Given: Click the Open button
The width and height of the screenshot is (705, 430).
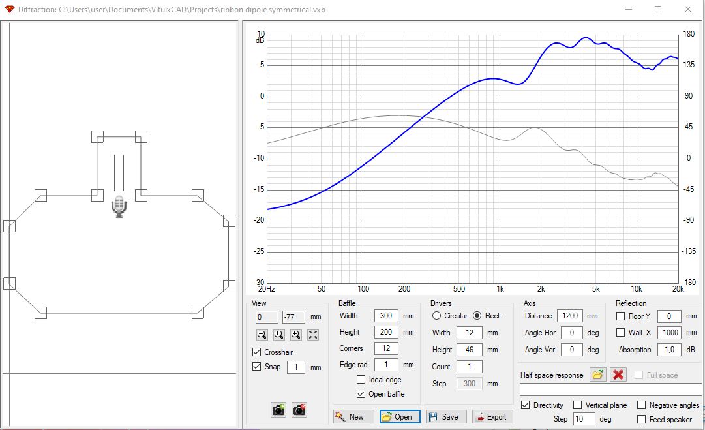Looking at the screenshot, I should coord(400,416).
